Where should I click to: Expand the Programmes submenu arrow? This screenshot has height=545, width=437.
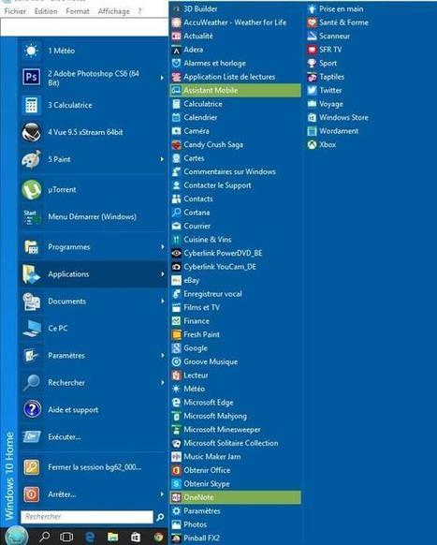(162, 247)
